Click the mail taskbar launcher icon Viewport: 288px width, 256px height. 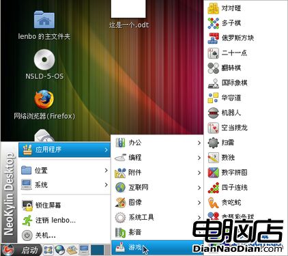(72, 250)
